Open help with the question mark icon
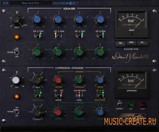 tap(77, 3)
